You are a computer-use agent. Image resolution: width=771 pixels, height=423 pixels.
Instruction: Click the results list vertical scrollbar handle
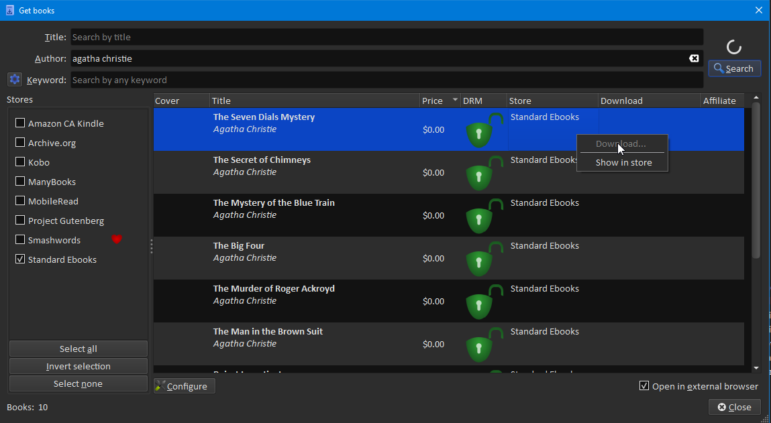756,180
